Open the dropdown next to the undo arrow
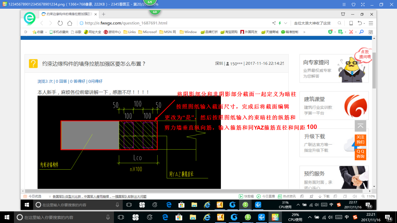Screen dimensions: 397x223 point(364,24)
